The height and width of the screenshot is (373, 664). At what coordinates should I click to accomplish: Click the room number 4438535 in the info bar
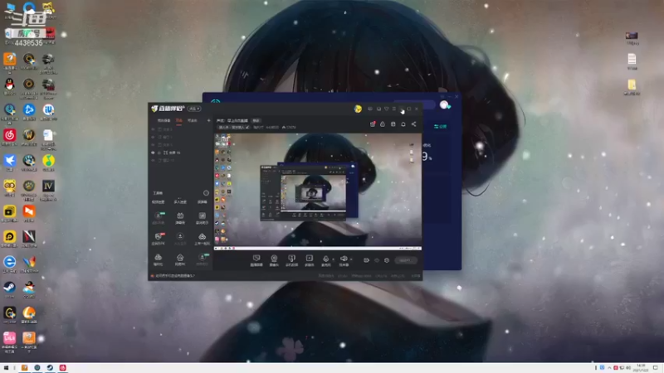point(272,128)
